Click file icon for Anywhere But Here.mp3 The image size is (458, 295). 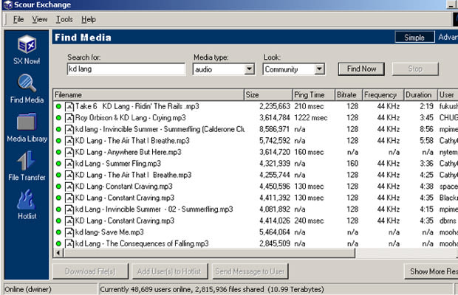click(69, 152)
